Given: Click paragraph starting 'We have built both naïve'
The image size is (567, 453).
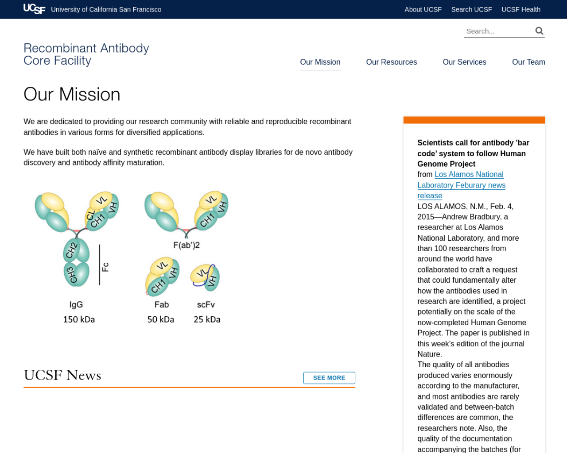Looking at the screenshot, I should (x=189, y=157).
